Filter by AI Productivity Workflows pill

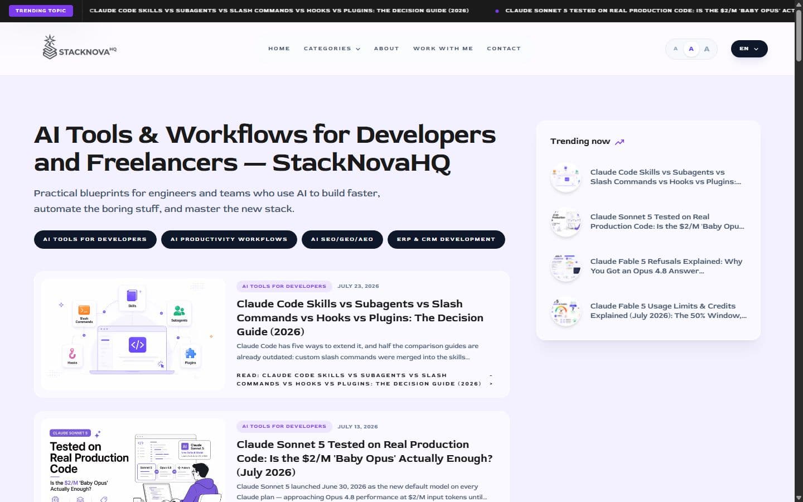pos(229,239)
